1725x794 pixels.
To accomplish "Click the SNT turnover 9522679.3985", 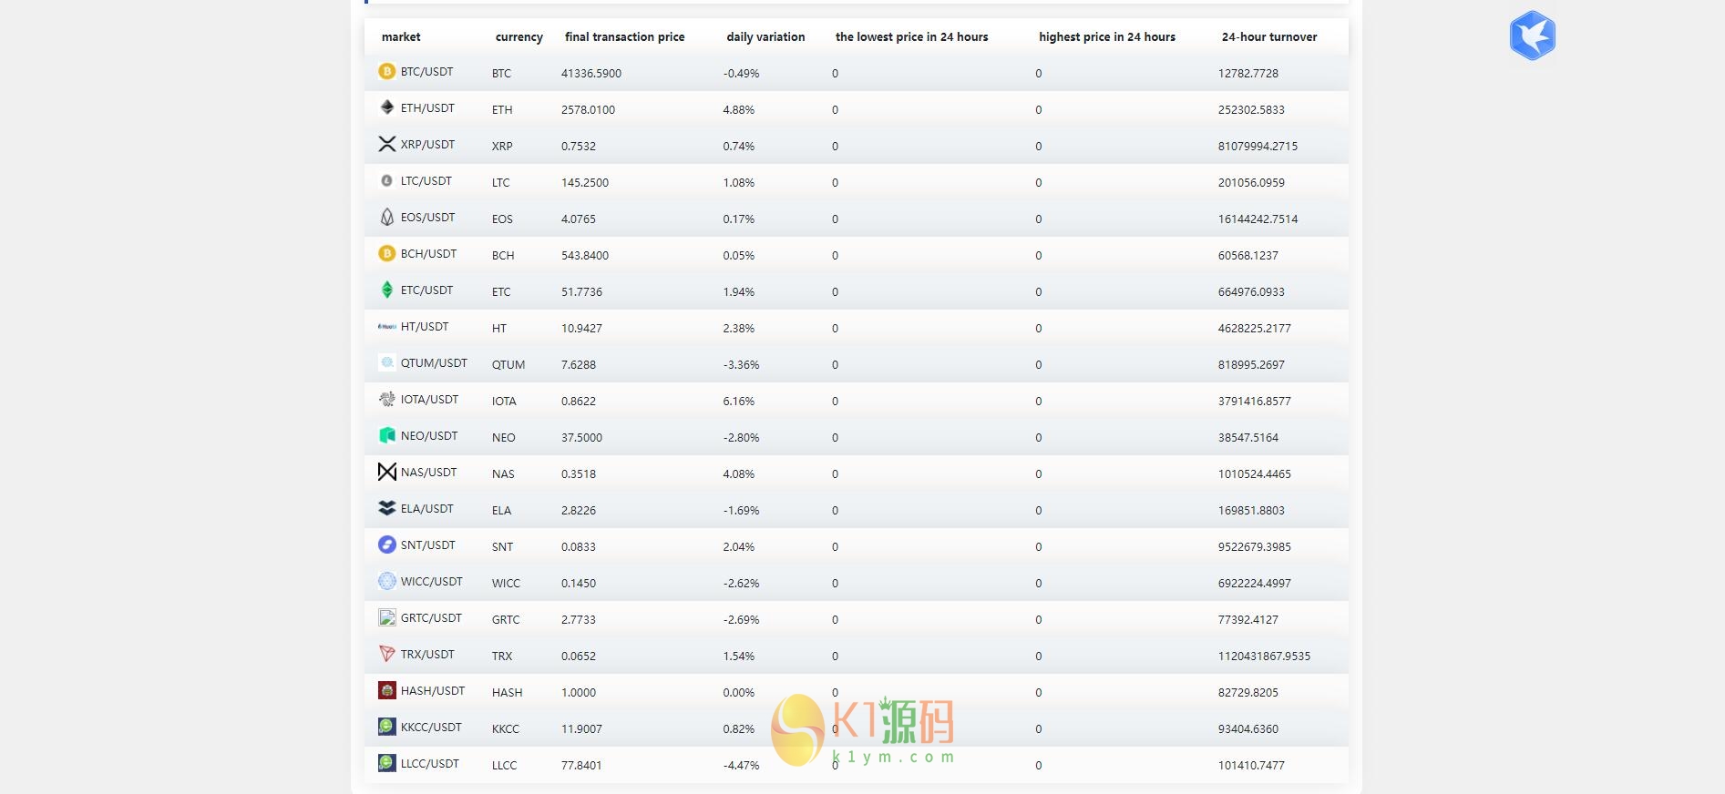I will [x=1255, y=547].
